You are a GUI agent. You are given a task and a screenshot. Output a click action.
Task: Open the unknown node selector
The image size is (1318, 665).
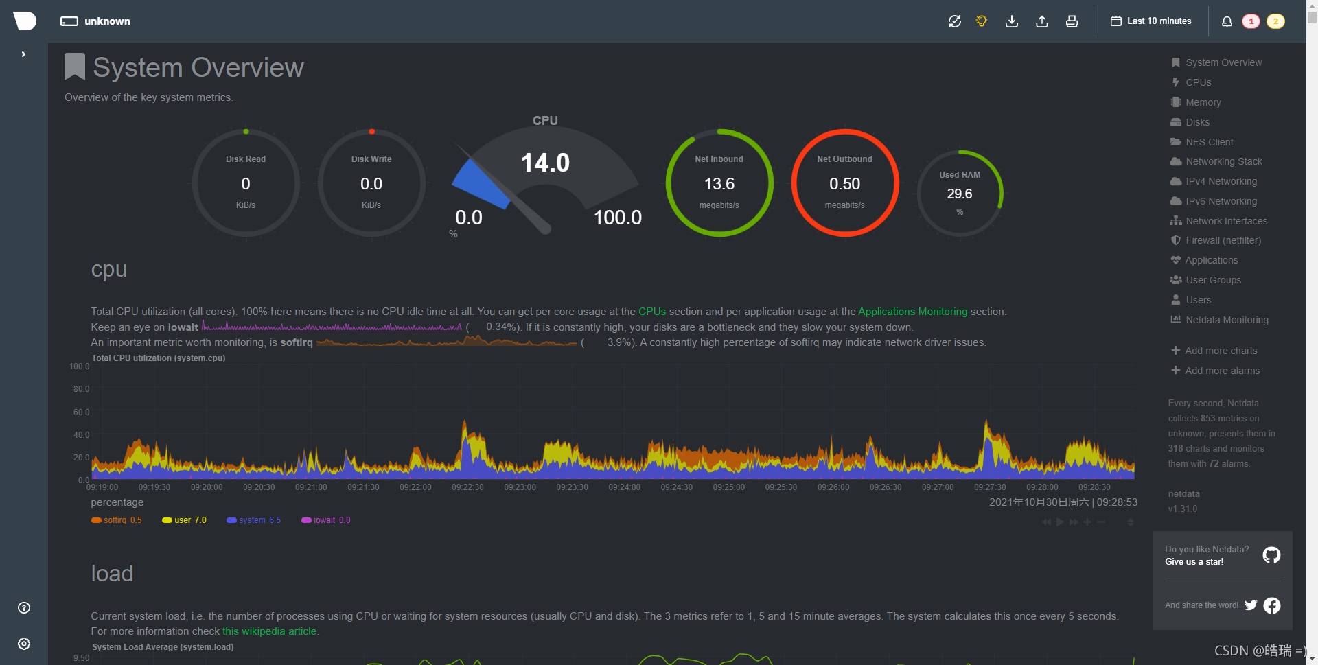pyautogui.click(x=95, y=21)
